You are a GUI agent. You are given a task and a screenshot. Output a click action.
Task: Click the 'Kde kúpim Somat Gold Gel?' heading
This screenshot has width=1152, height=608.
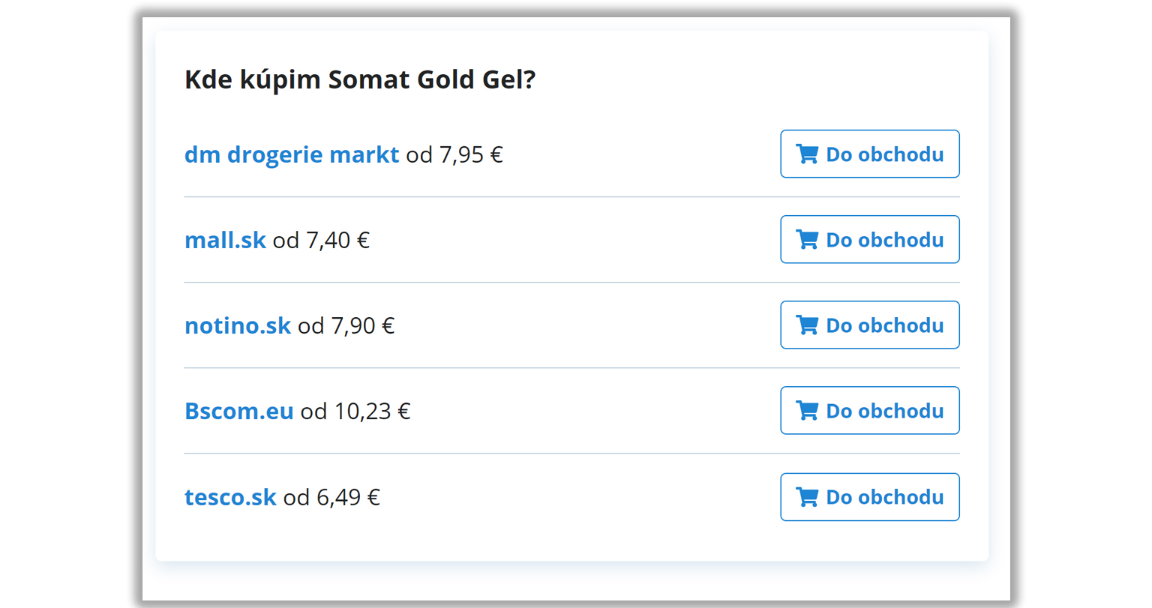coord(360,79)
